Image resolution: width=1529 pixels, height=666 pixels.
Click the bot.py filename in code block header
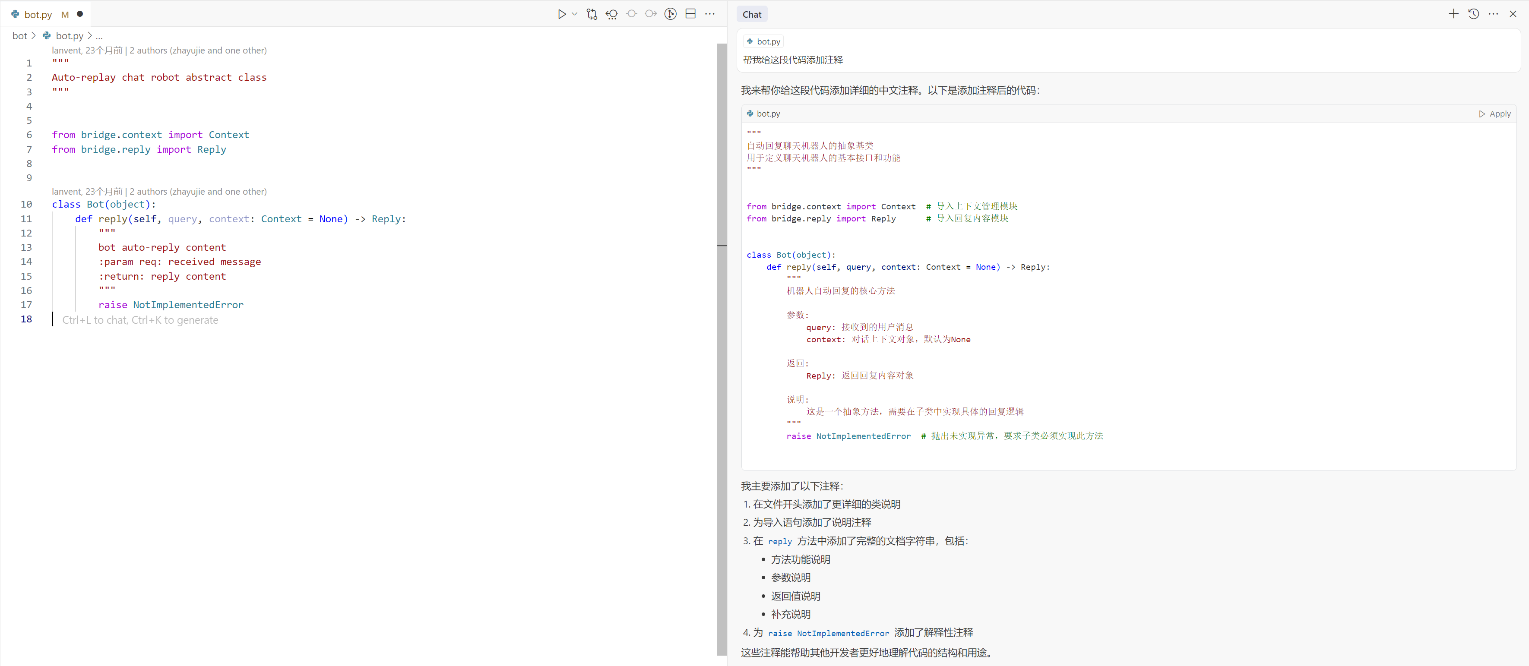[768, 114]
